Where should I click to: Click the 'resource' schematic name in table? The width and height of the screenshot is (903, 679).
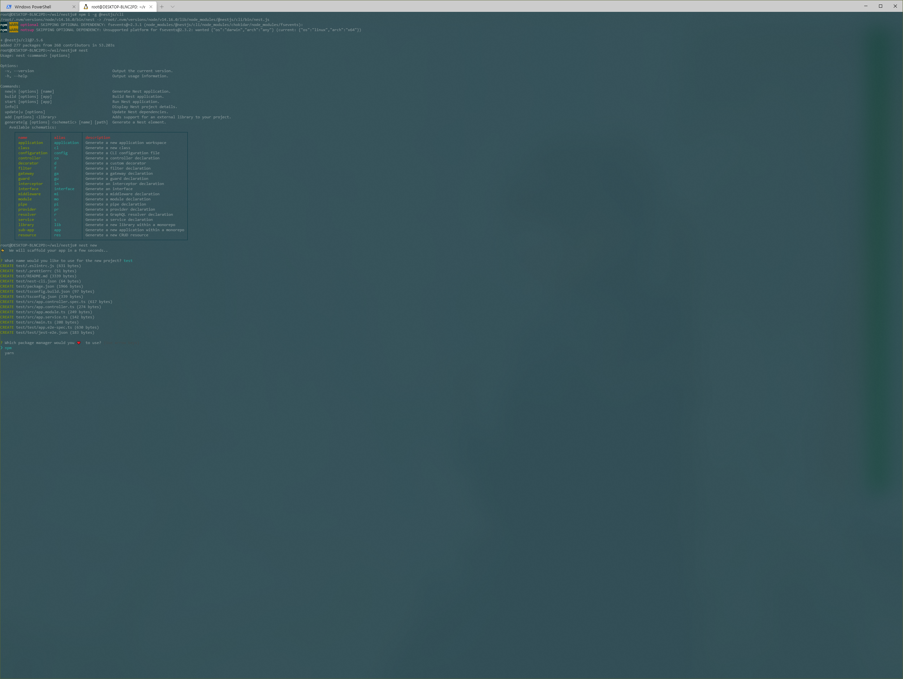click(x=27, y=235)
